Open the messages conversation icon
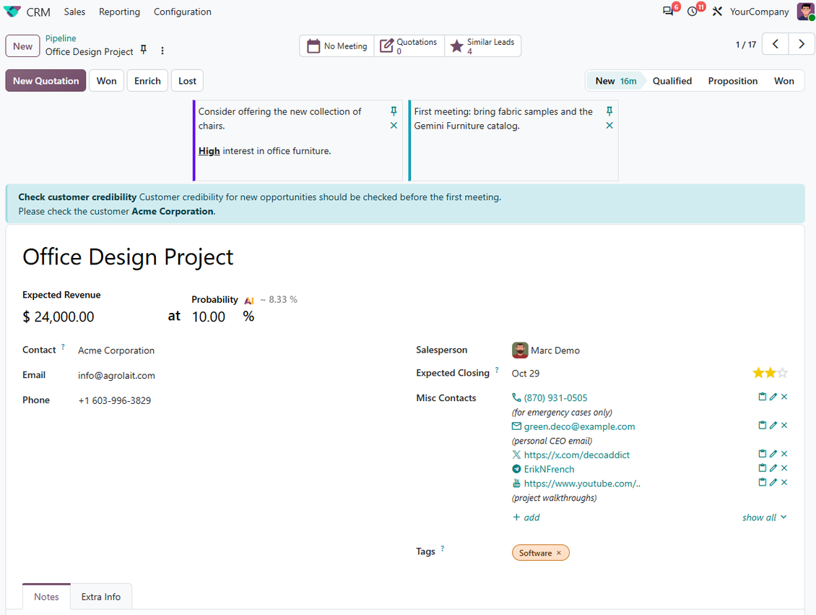816x615 pixels. [x=668, y=12]
